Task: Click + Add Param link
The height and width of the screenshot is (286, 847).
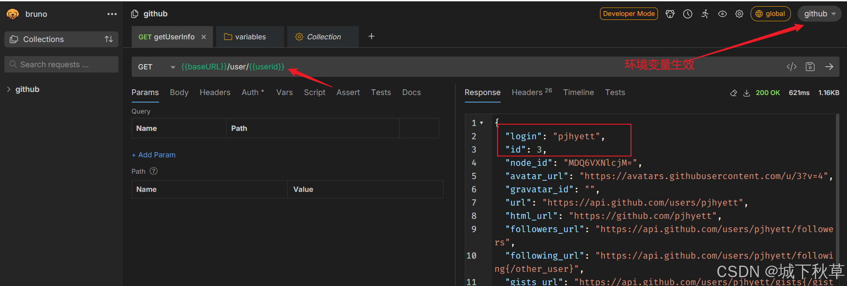Action: [153, 155]
